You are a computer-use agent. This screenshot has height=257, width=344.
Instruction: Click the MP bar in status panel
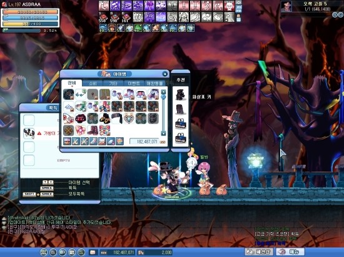point(31,18)
